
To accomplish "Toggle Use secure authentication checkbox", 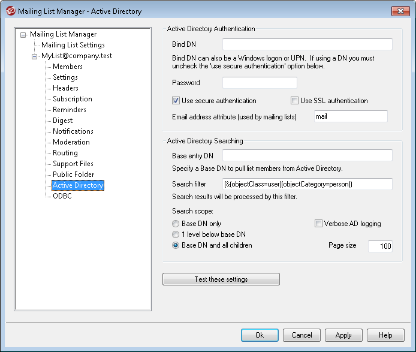I will pos(176,101).
